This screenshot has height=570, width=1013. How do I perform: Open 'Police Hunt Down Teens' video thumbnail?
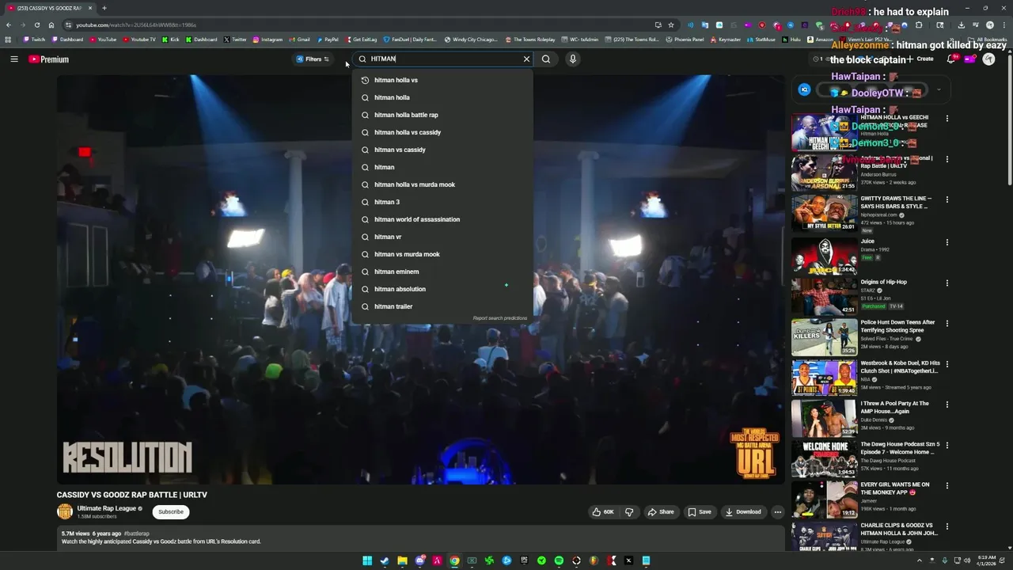(824, 336)
